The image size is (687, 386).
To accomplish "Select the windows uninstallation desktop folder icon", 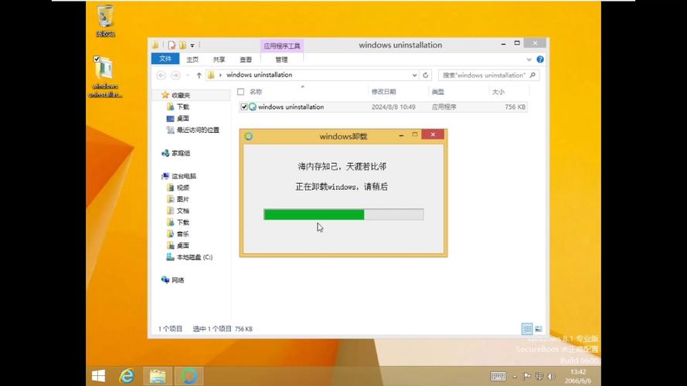I will point(105,77).
